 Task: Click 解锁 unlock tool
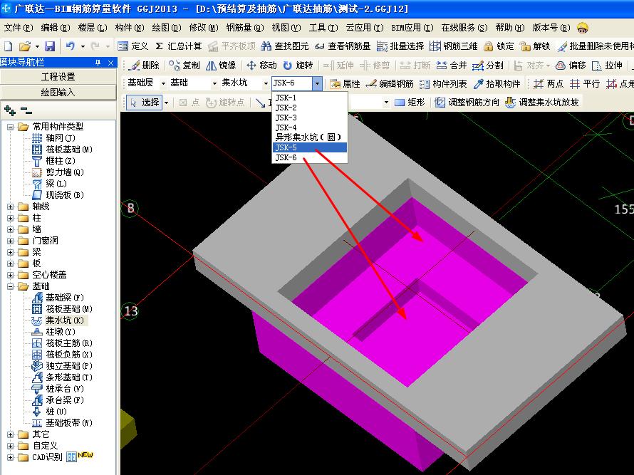[x=535, y=46]
